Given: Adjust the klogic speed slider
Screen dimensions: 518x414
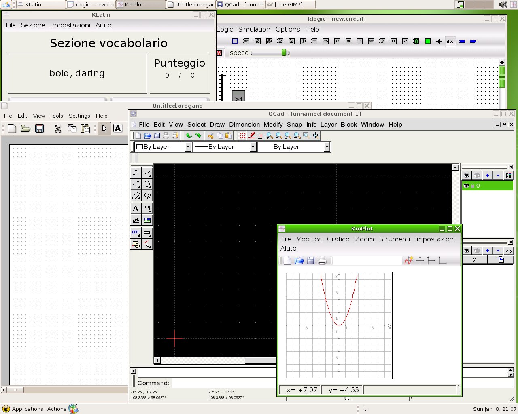Looking at the screenshot, I should point(284,53).
